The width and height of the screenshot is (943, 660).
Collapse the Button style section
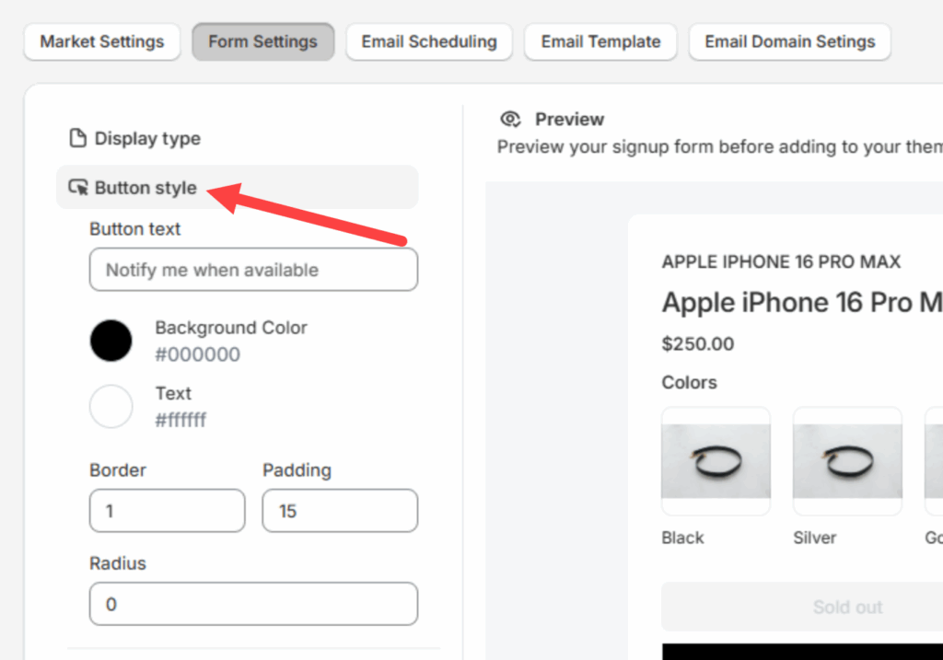[146, 188]
